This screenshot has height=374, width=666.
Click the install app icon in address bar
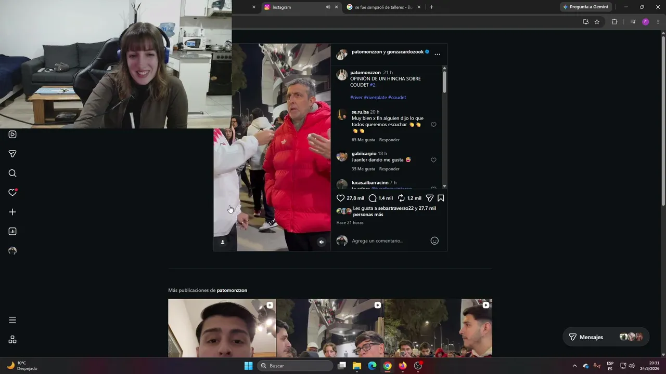(585, 22)
